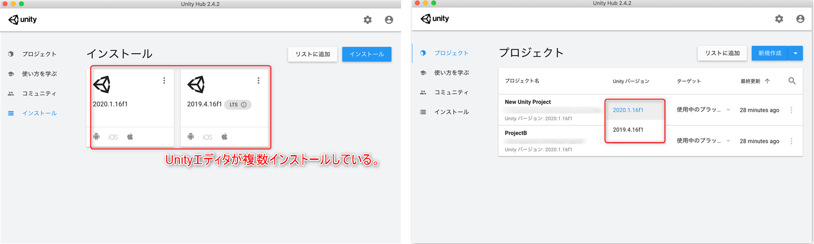
Task: Click search magnifier in projects table
Action: point(792,81)
